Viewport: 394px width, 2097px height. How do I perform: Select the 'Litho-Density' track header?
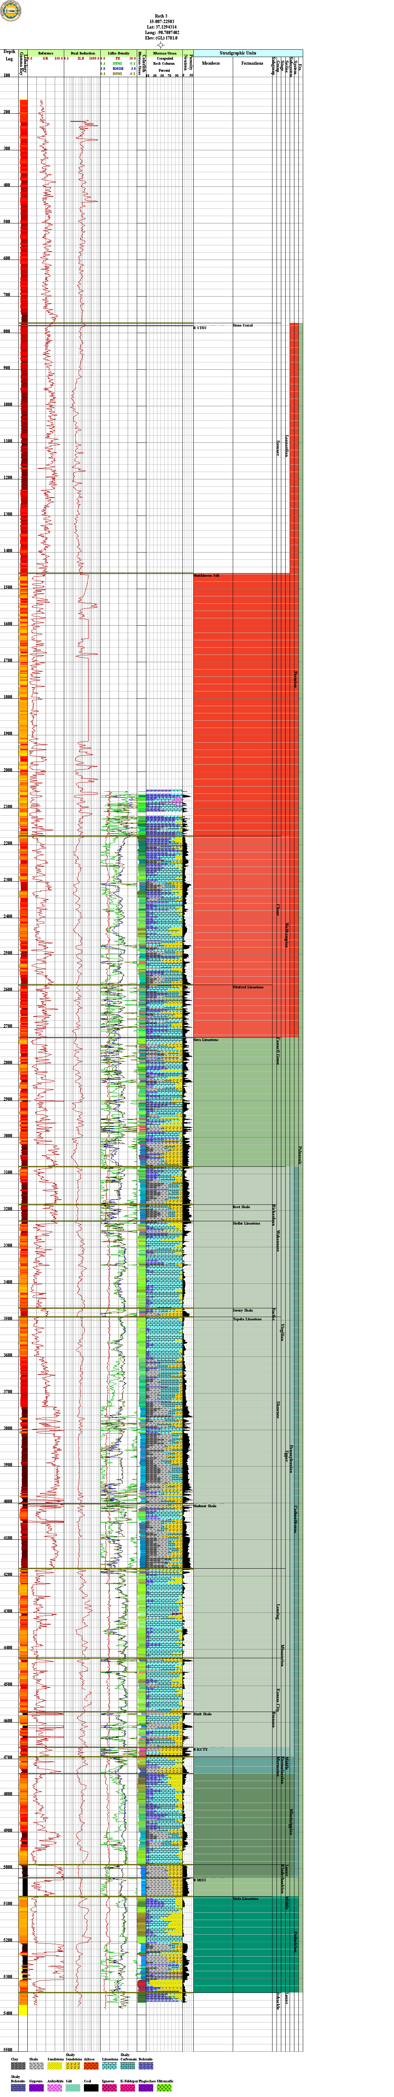pos(119,53)
